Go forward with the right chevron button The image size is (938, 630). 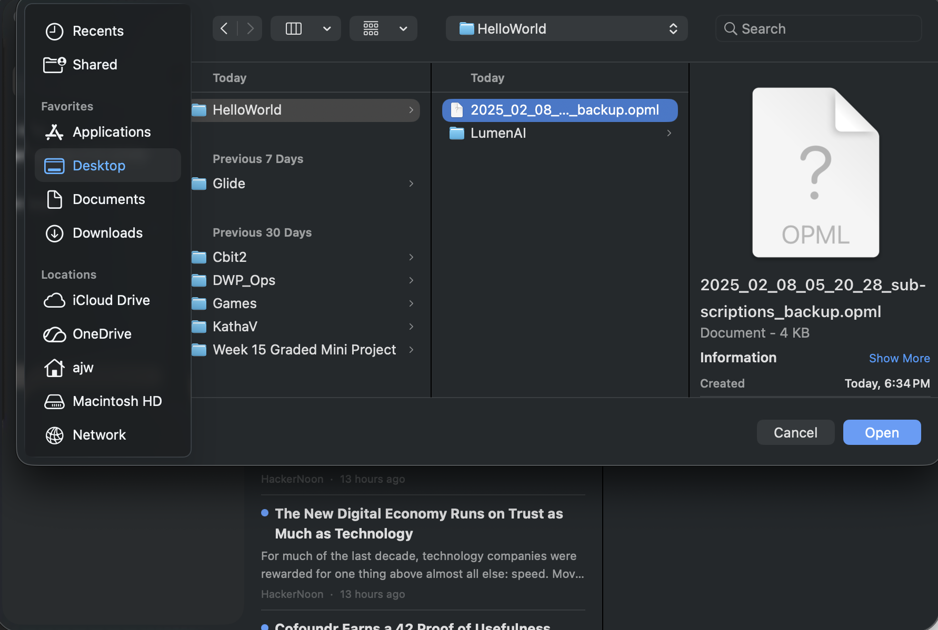[x=250, y=28]
